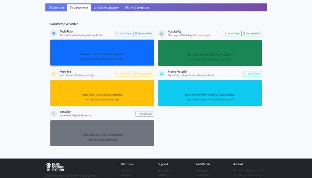This screenshot has width=312, height=178.
Task: Click the Hospitality coffee cup icon
Action: [x=161, y=33]
